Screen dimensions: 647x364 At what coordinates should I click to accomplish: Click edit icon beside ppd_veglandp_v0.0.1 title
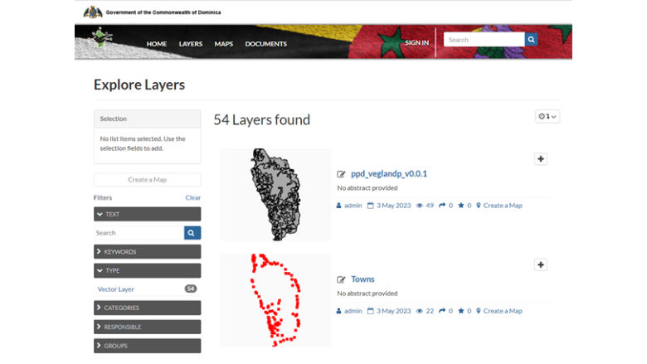[x=341, y=174]
